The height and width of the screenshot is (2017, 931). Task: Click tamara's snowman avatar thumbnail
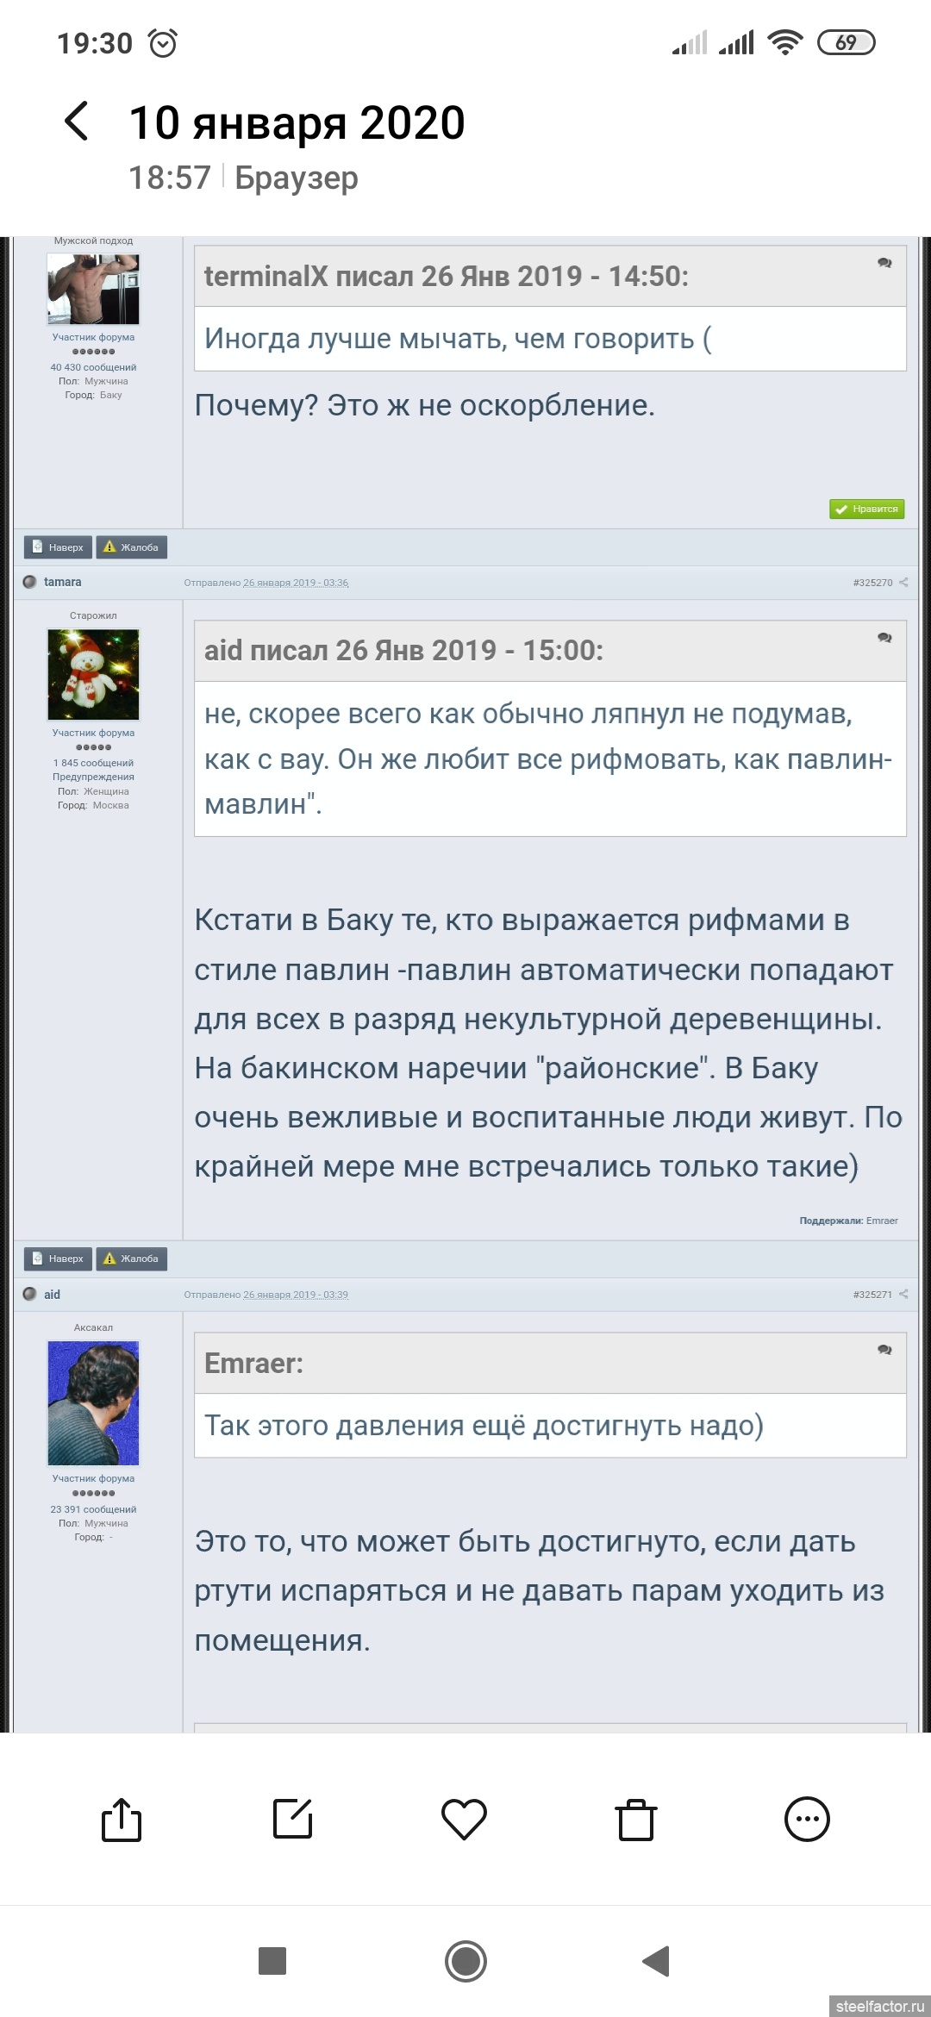coord(93,675)
